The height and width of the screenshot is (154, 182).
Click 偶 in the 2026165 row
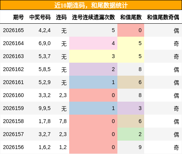click(x=176, y=31)
